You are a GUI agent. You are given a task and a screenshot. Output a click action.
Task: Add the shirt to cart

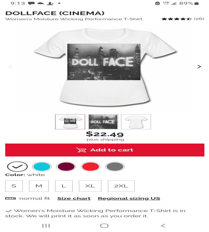tap(105, 150)
